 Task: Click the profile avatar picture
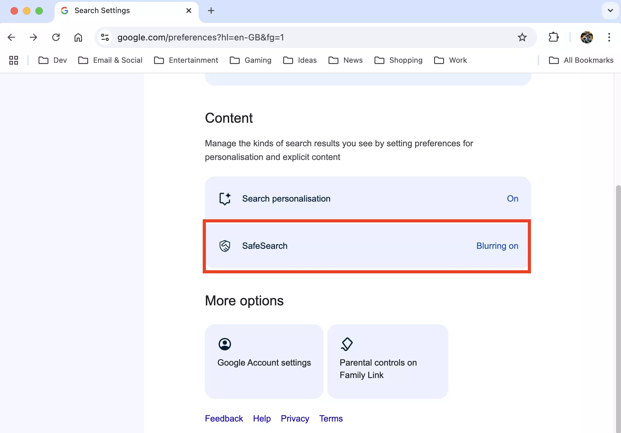pyautogui.click(x=587, y=37)
